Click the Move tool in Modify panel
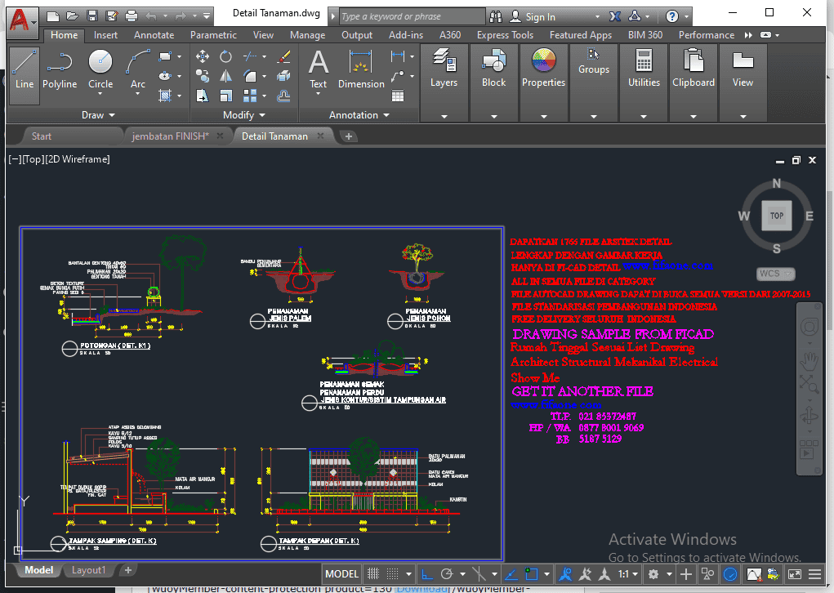 tap(203, 56)
